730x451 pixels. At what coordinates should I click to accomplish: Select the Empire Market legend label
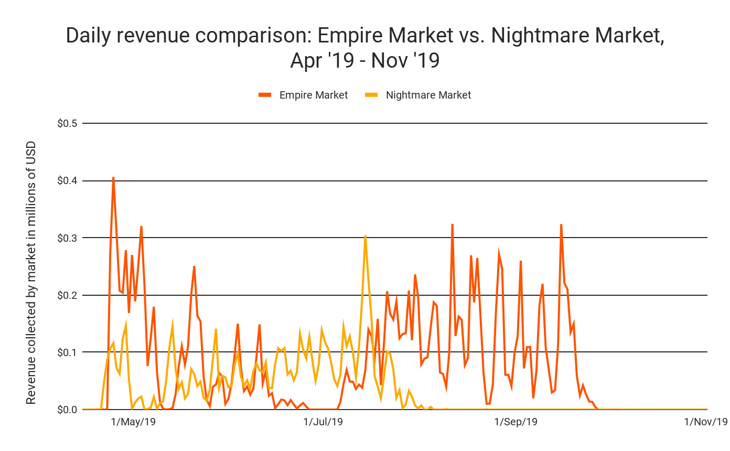(313, 95)
